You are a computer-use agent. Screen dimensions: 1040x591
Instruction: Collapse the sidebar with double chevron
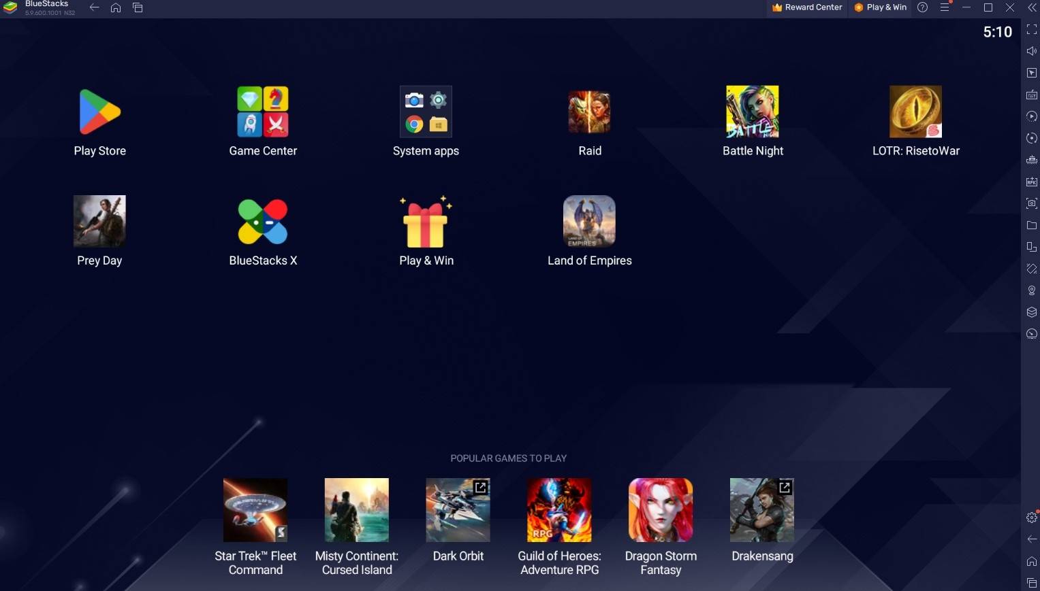point(1032,7)
